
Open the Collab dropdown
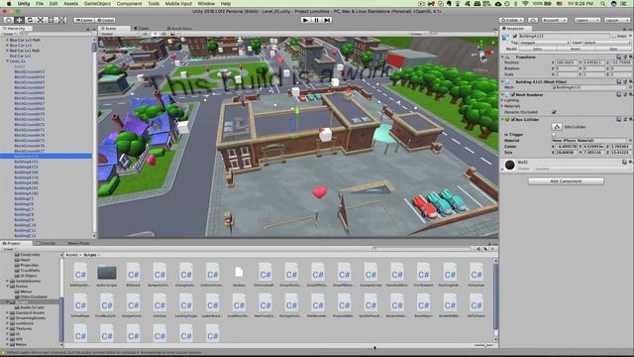[x=511, y=20]
